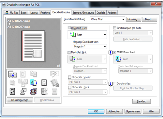Open the Deckblatt vorn Leer dropdown
This screenshot has width=163, height=119.
87,35
